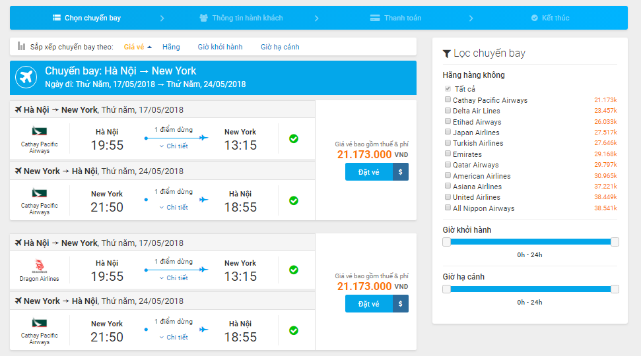Viewport: 641px width, 356px height.
Task: Check the Asiana Airlines filter
Action: coord(448,186)
